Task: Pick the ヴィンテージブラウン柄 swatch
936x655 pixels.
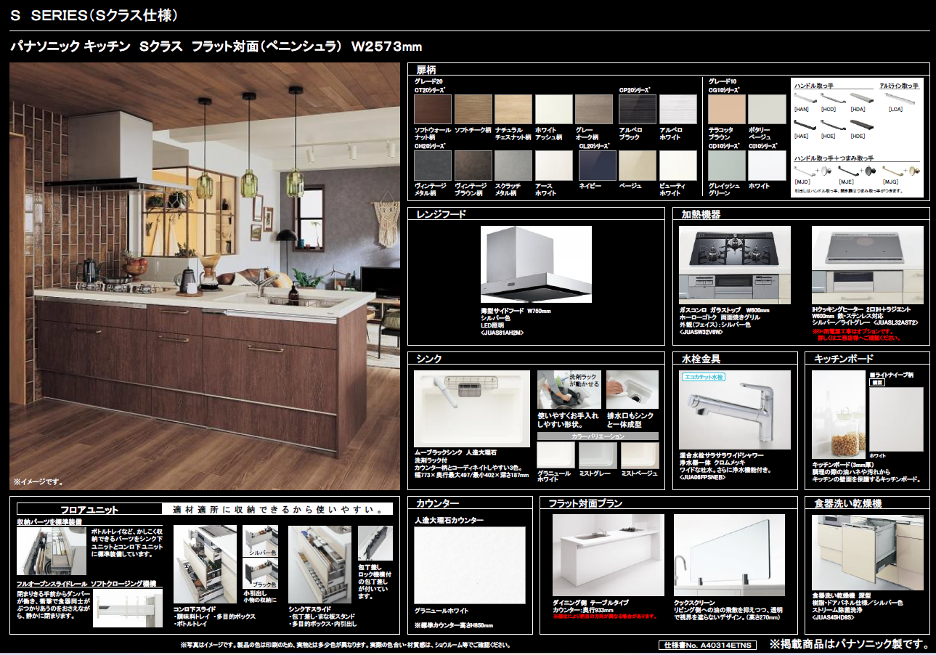Action: tap(473, 166)
